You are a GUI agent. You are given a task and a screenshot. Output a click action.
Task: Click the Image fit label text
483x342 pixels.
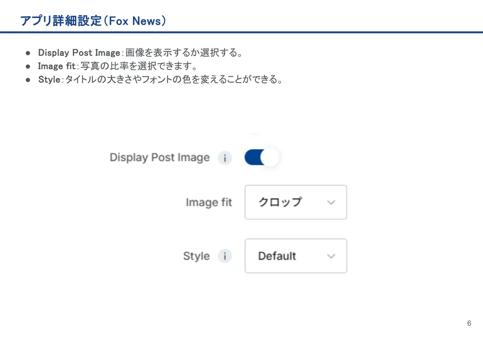pyautogui.click(x=209, y=202)
